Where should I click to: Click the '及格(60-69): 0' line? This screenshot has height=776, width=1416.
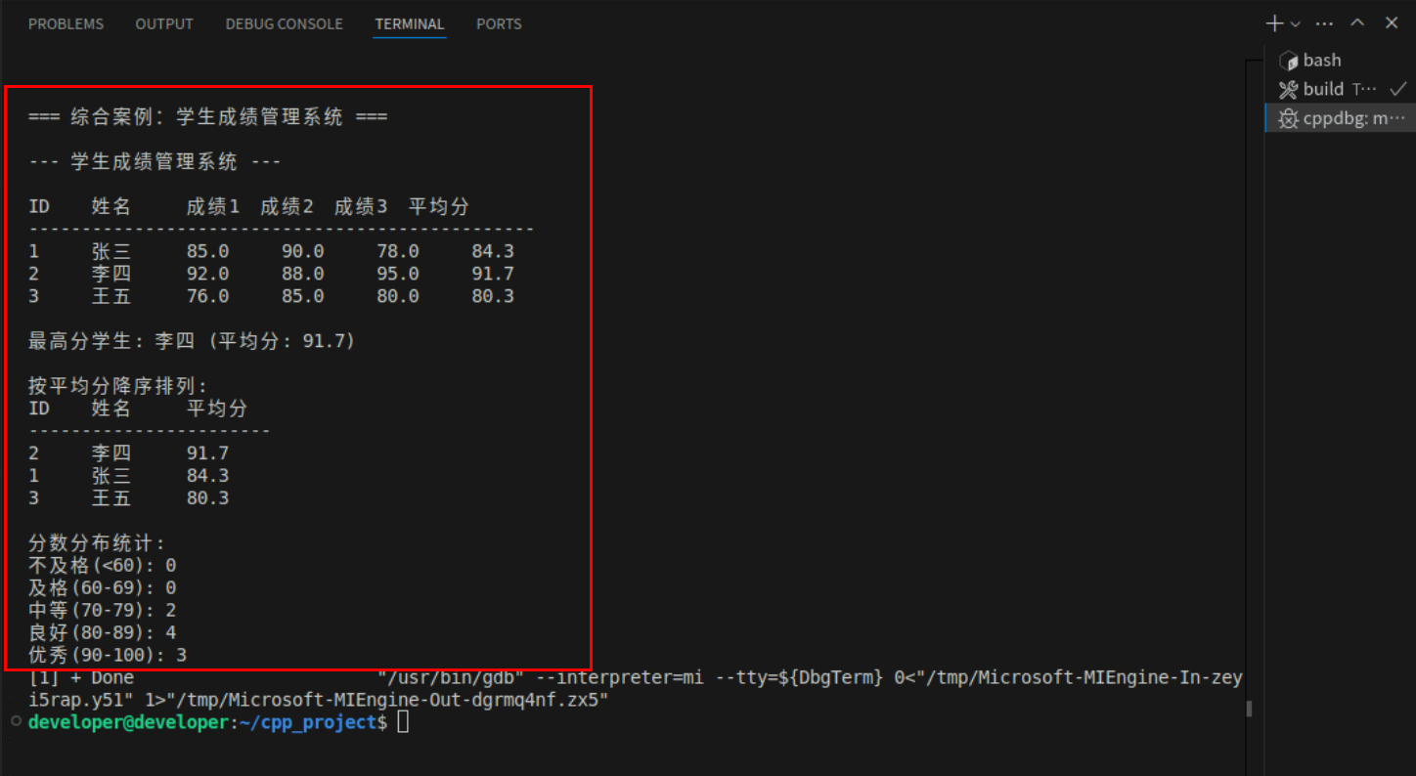102,588
